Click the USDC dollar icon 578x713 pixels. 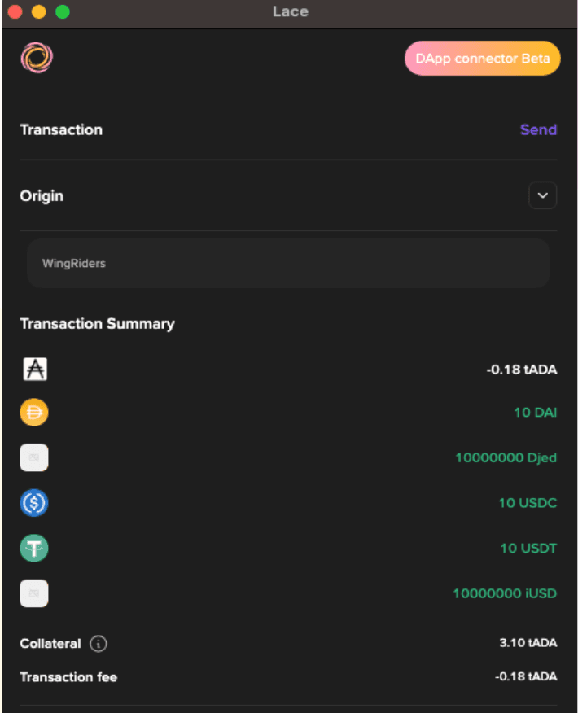[34, 503]
